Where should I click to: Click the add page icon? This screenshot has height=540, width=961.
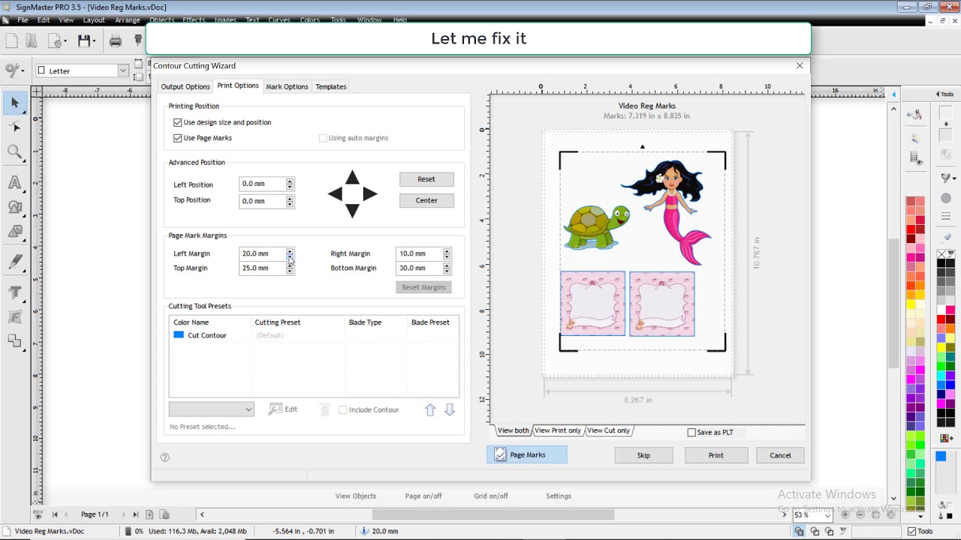pyautogui.click(x=149, y=514)
